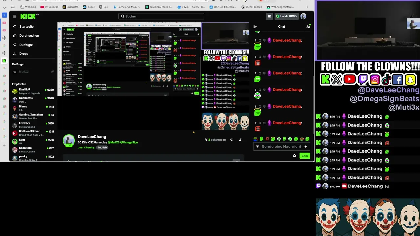Screen dimensions: 420x236
Task: Open the JustWatch bookmark
Action: 71,7
